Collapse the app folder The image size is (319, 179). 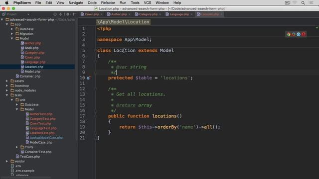(7, 24)
